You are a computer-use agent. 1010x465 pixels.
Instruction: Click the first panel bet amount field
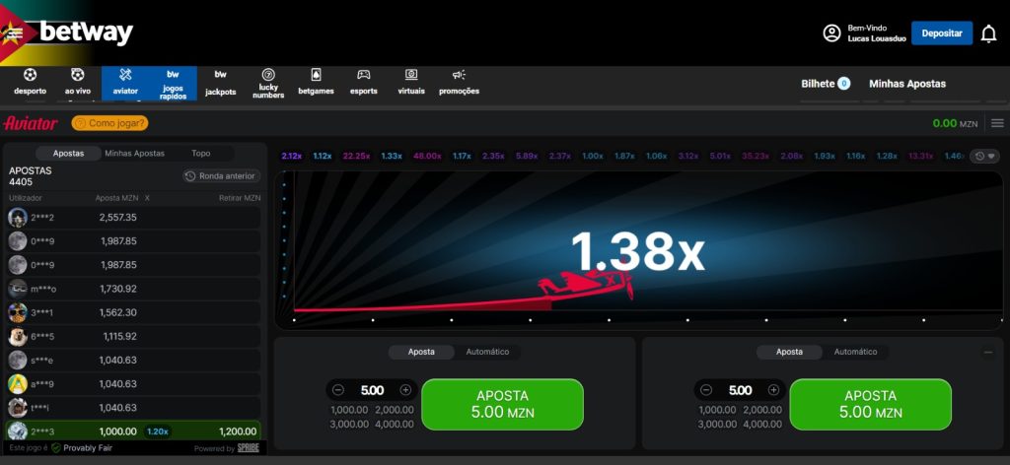(x=372, y=390)
